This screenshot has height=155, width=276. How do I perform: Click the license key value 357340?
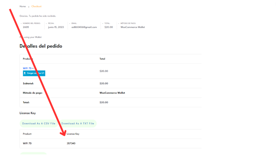(x=71, y=143)
